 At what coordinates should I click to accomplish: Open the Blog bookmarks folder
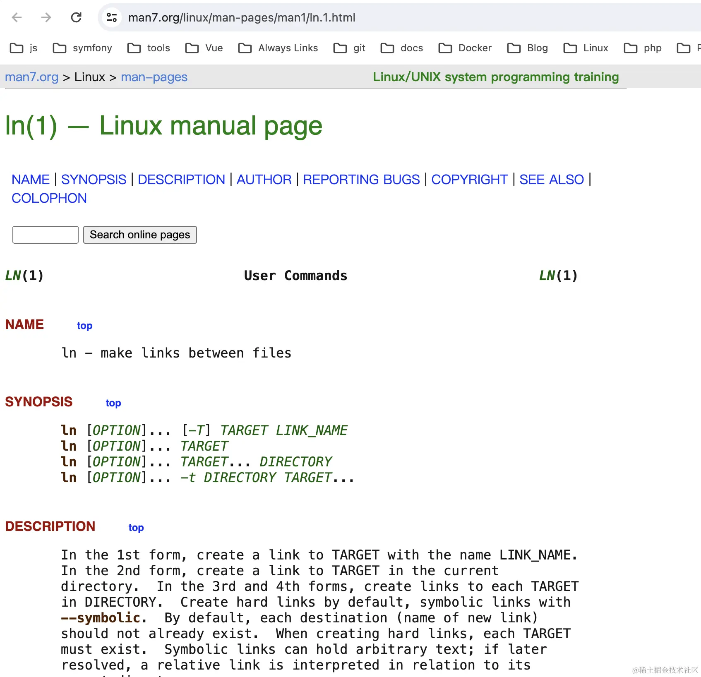click(528, 48)
